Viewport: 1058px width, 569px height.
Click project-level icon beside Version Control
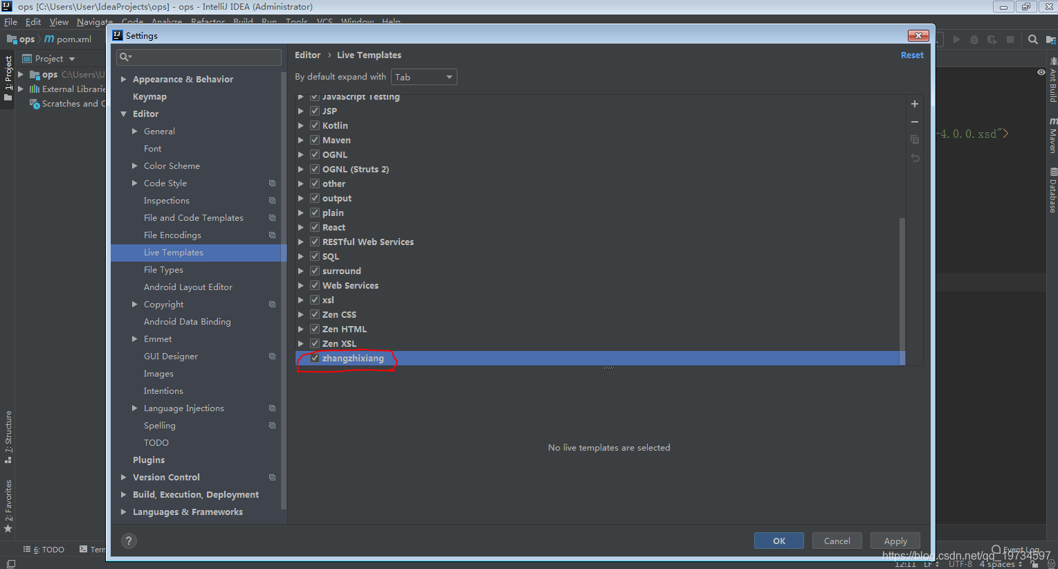click(x=272, y=478)
